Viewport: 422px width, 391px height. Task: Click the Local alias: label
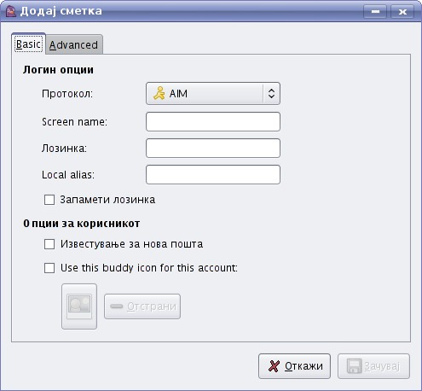[68, 175]
